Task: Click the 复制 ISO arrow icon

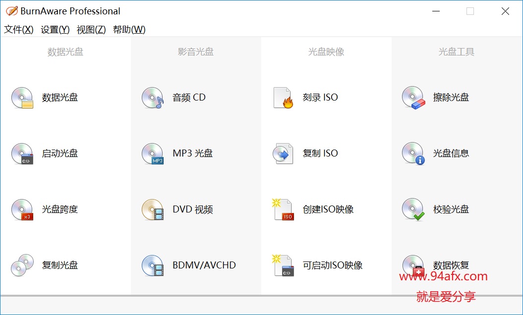Action: point(283,154)
